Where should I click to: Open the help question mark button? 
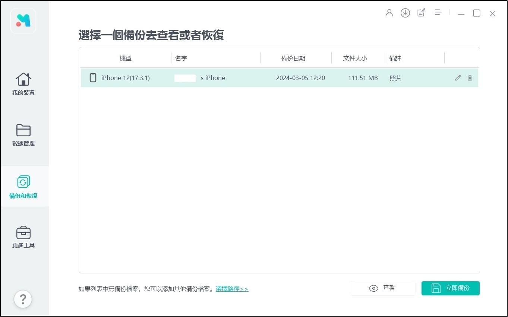tap(23, 299)
